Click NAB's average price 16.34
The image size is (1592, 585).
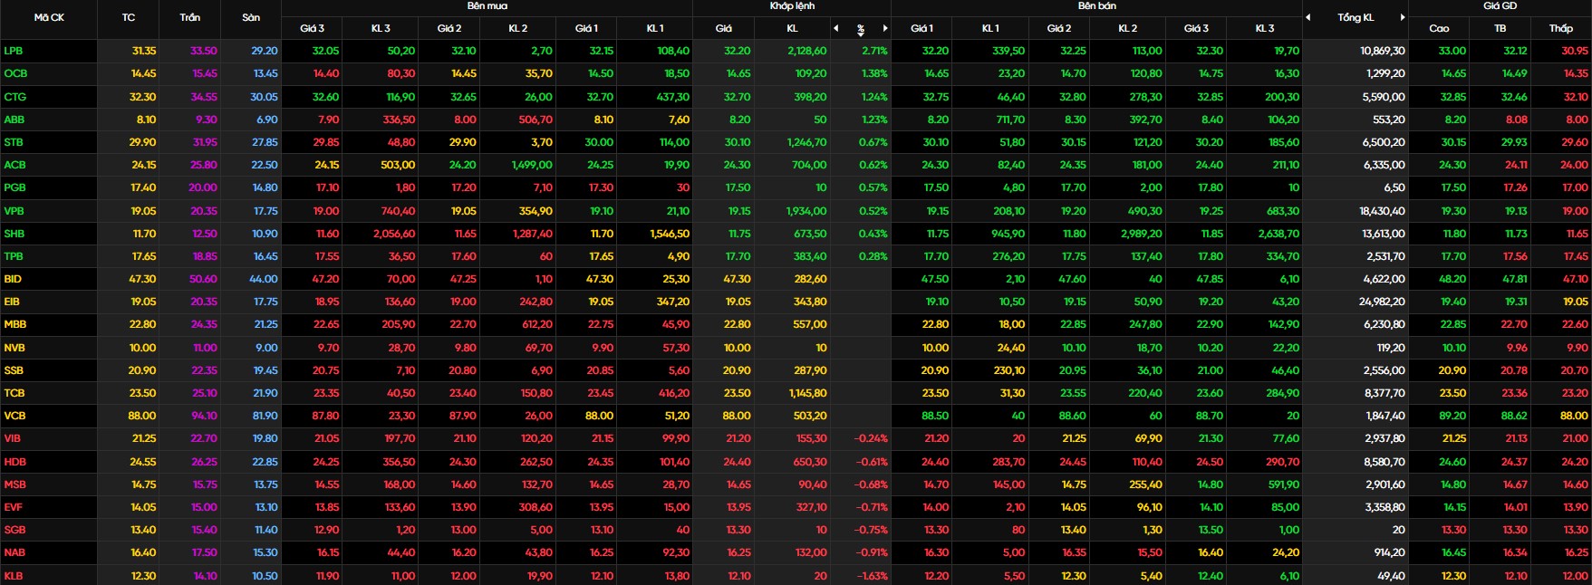(1515, 552)
